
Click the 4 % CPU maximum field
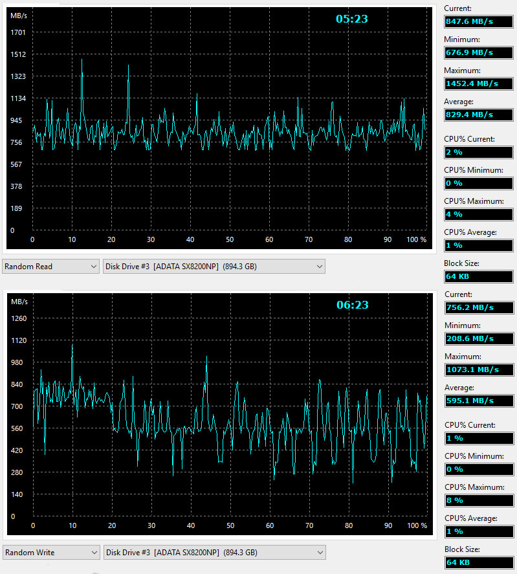tap(478, 214)
